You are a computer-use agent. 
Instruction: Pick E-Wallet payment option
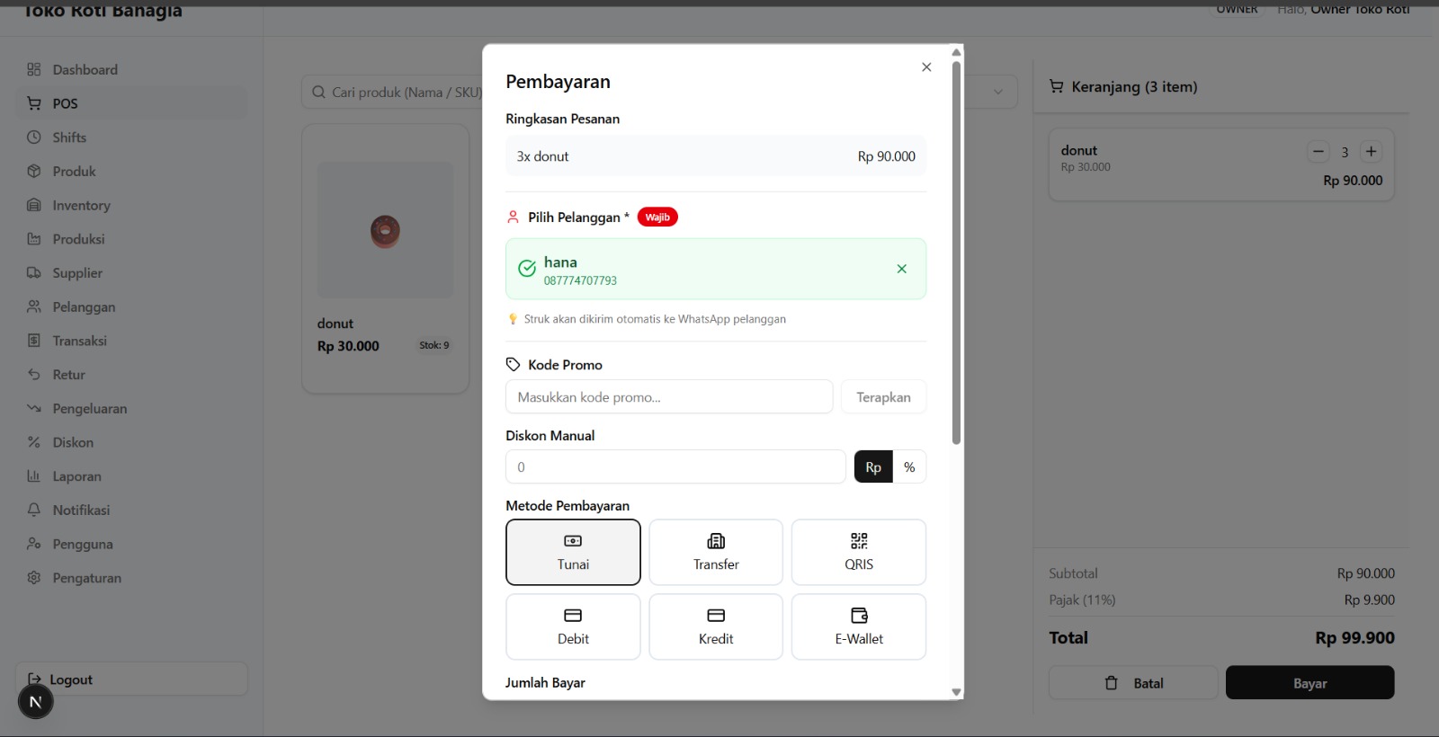tap(858, 626)
